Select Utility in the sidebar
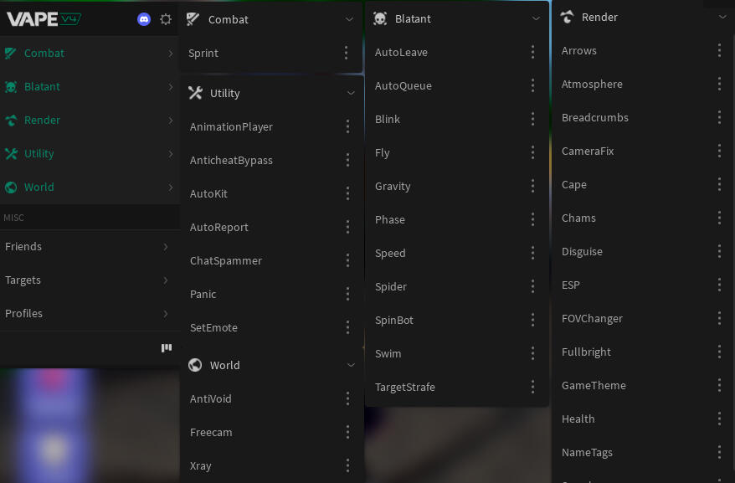Screen dimensions: 735x483 pos(89,153)
